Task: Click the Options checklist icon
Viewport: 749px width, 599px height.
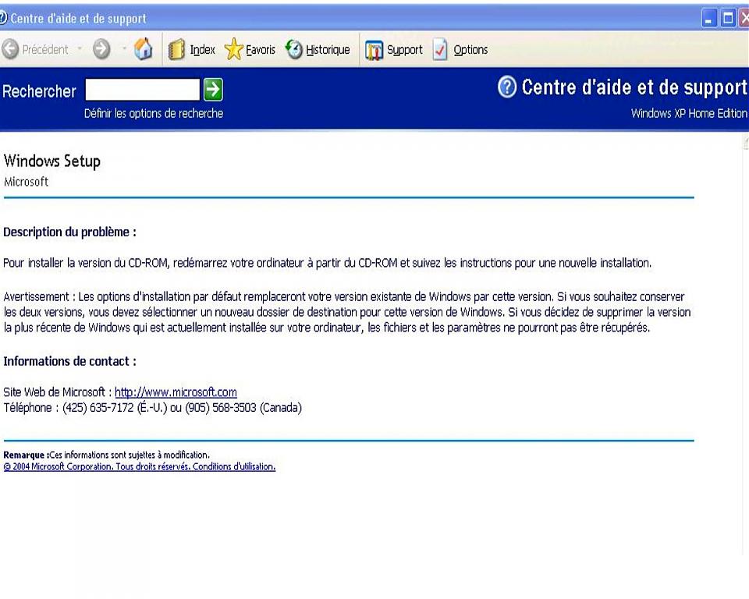Action: pyautogui.click(x=440, y=49)
